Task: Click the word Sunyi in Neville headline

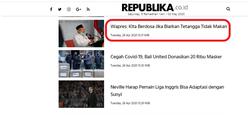Action: coord(116,95)
